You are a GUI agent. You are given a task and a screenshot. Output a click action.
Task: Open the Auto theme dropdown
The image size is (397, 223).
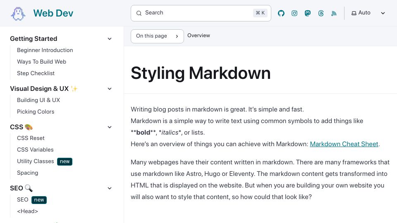tap(368, 13)
